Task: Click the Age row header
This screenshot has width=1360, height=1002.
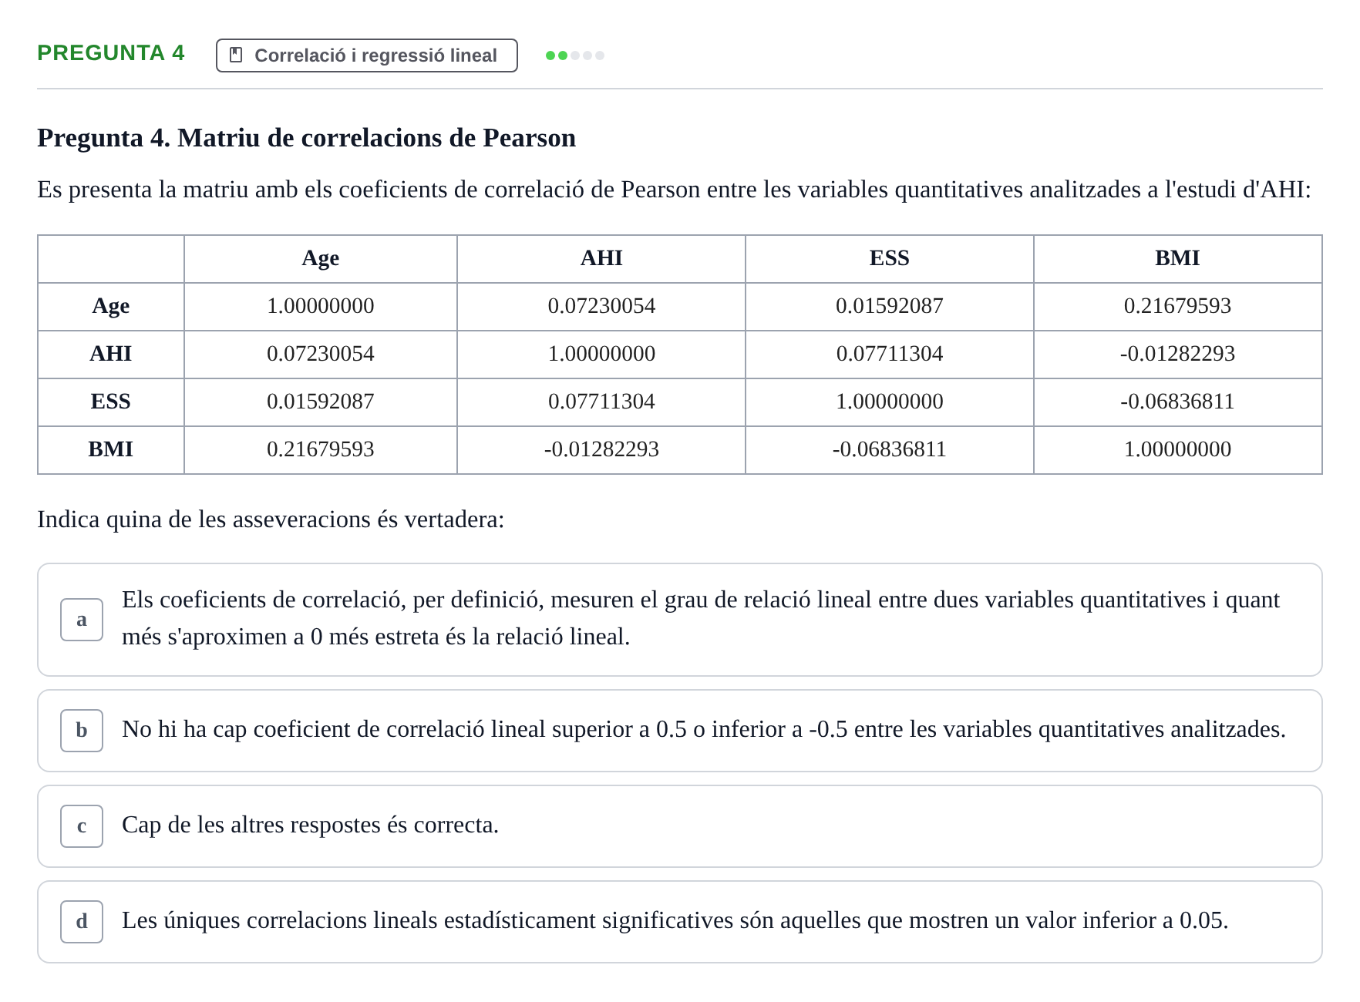Action: (111, 307)
